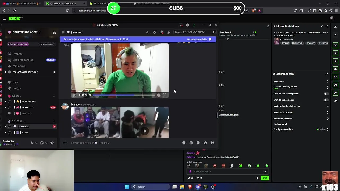Open the microphone options arrow in Discord

coord(36,143)
